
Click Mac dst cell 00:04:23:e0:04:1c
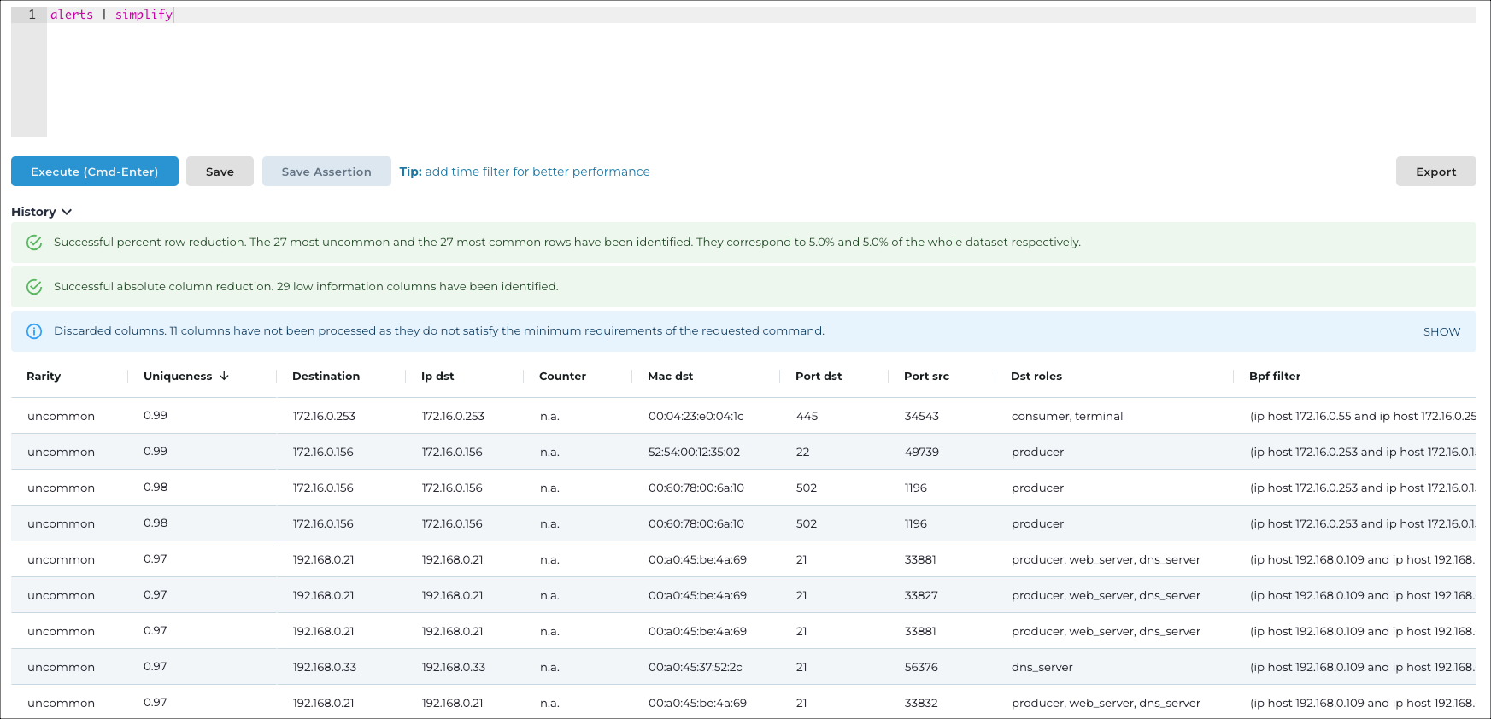pyautogui.click(x=696, y=416)
